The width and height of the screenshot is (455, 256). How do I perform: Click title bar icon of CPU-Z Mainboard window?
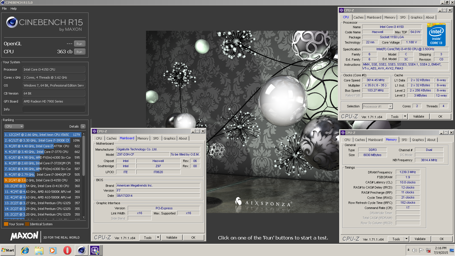click(x=94, y=131)
